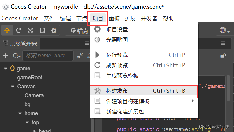Collapse the home node
The width and height of the screenshot is (234, 132).
pos(20,113)
